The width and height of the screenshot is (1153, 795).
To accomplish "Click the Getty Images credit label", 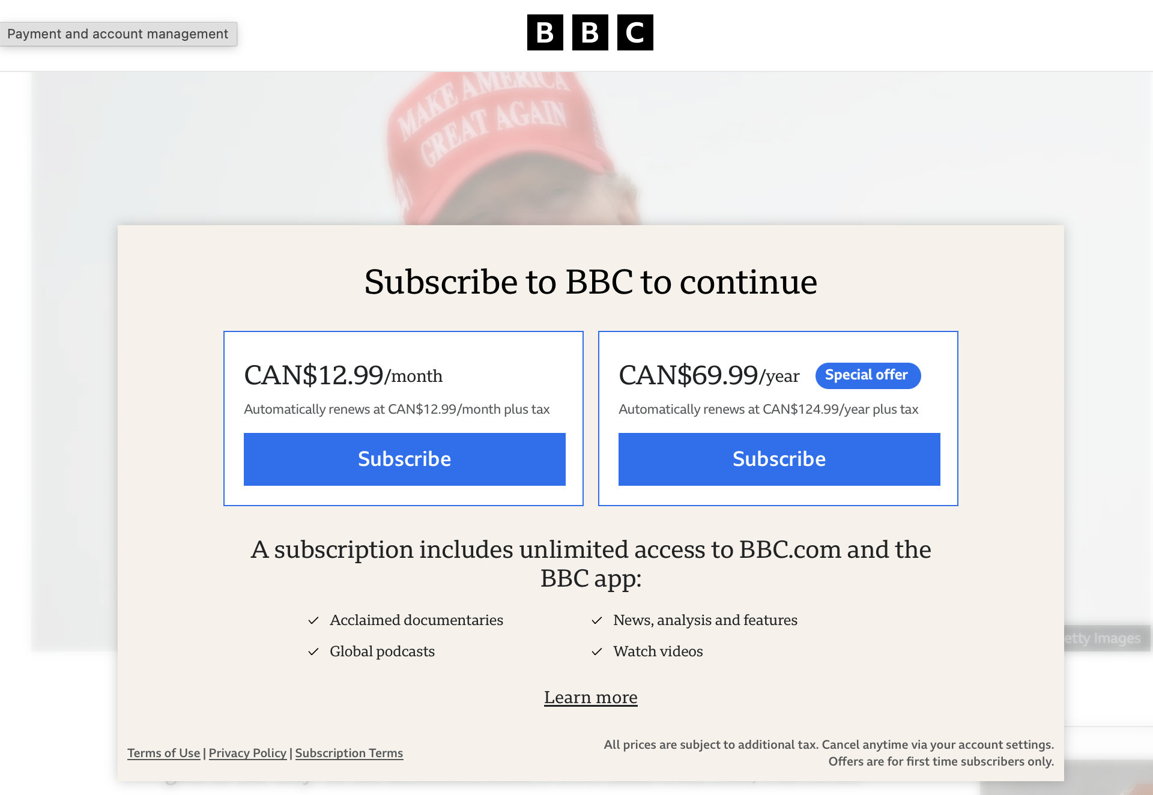I will [x=1105, y=638].
